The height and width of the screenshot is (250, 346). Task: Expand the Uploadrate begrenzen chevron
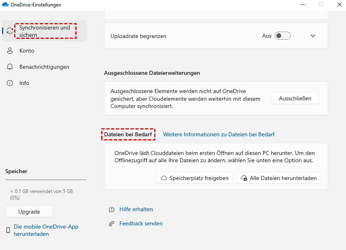[312, 36]
